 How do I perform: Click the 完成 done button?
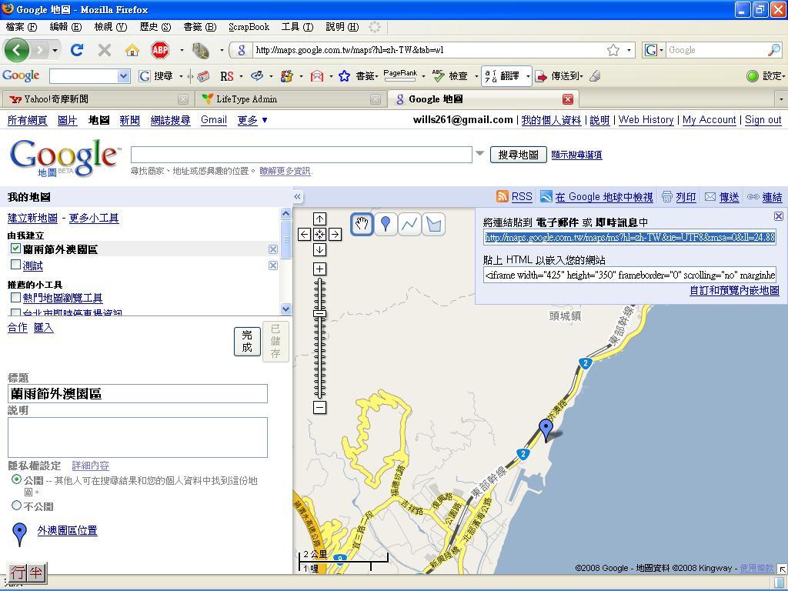click(x=247, y=341)
